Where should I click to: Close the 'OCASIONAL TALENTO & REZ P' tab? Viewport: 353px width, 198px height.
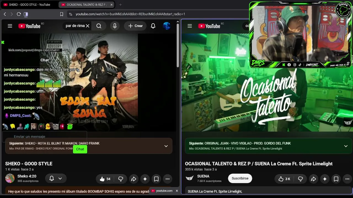click(111, 5)
